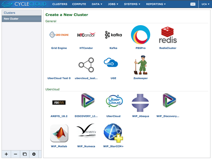Open the messages envelope icon
The height and width of the screenshot is (159, 212).
tap(193, 4)
